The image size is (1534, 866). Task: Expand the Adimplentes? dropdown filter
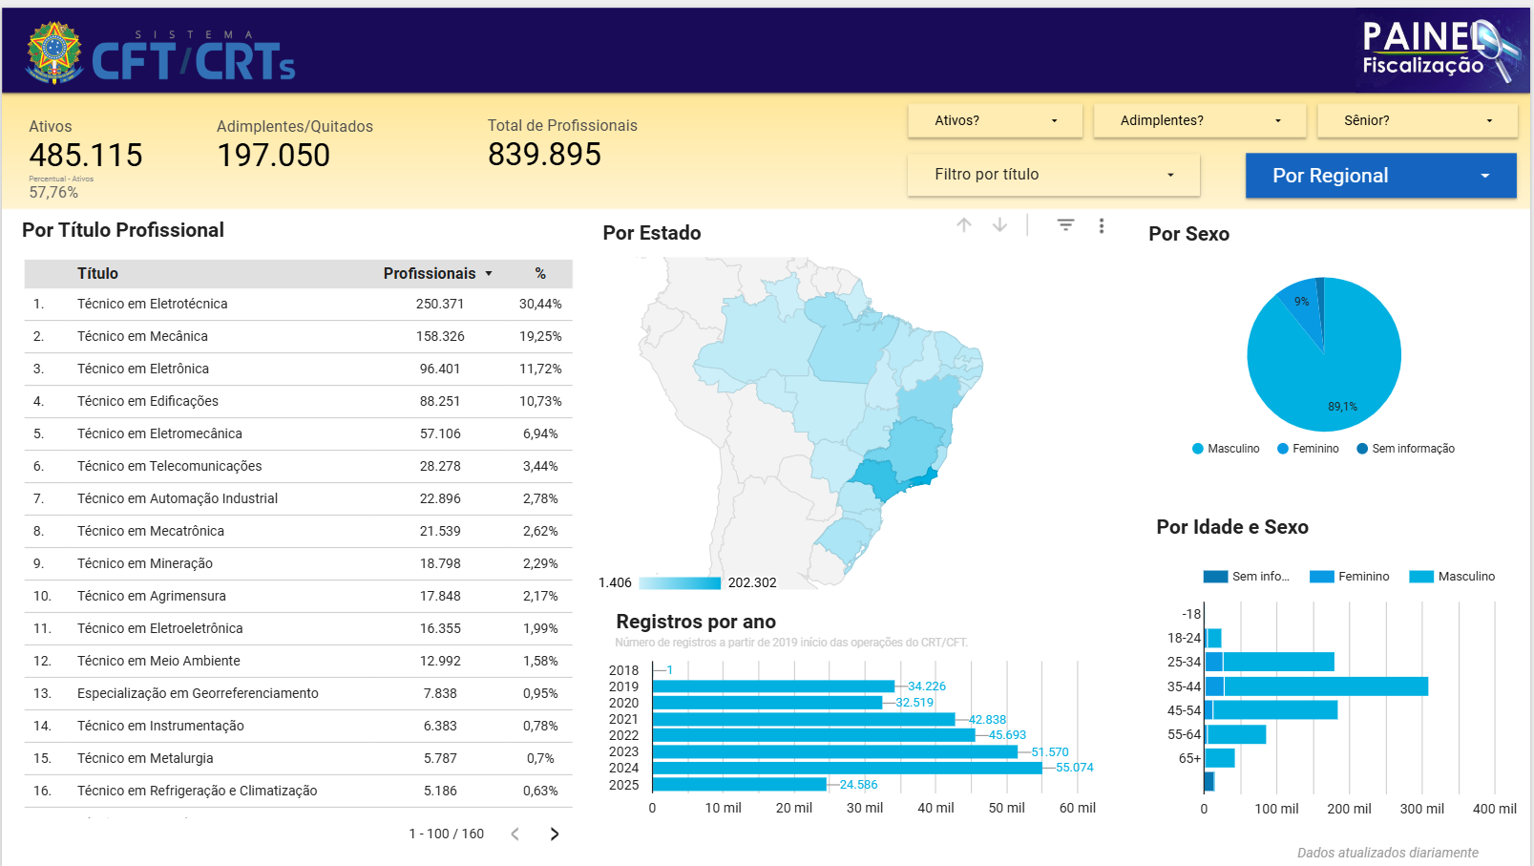(1199, 121)
